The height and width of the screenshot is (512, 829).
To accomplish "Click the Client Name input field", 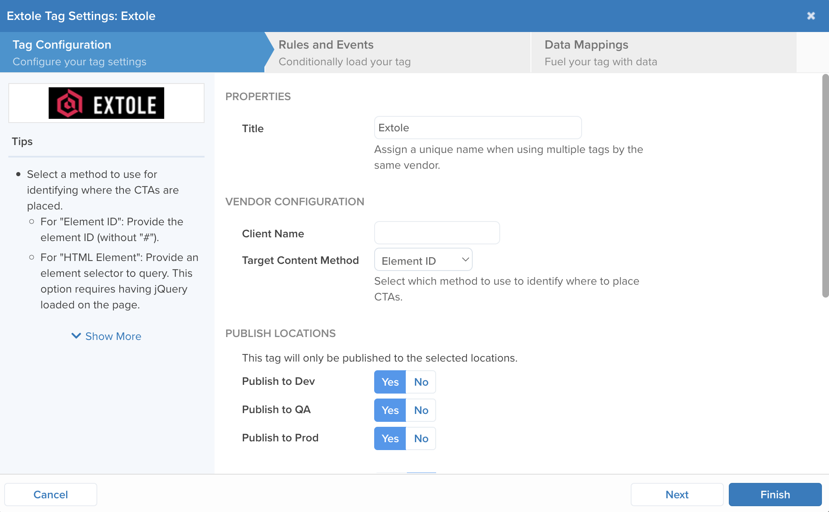I will (437, 233).
